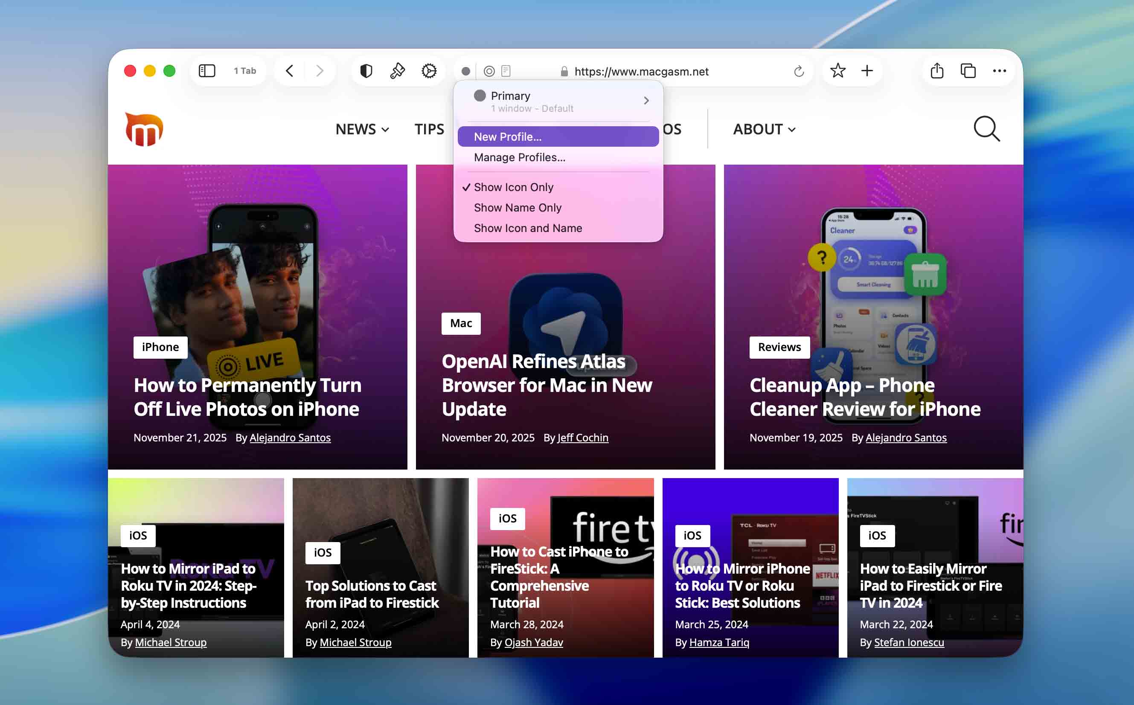Select the Show Name Only option
The image size is (1134, 705).
[x=517, y=207]
